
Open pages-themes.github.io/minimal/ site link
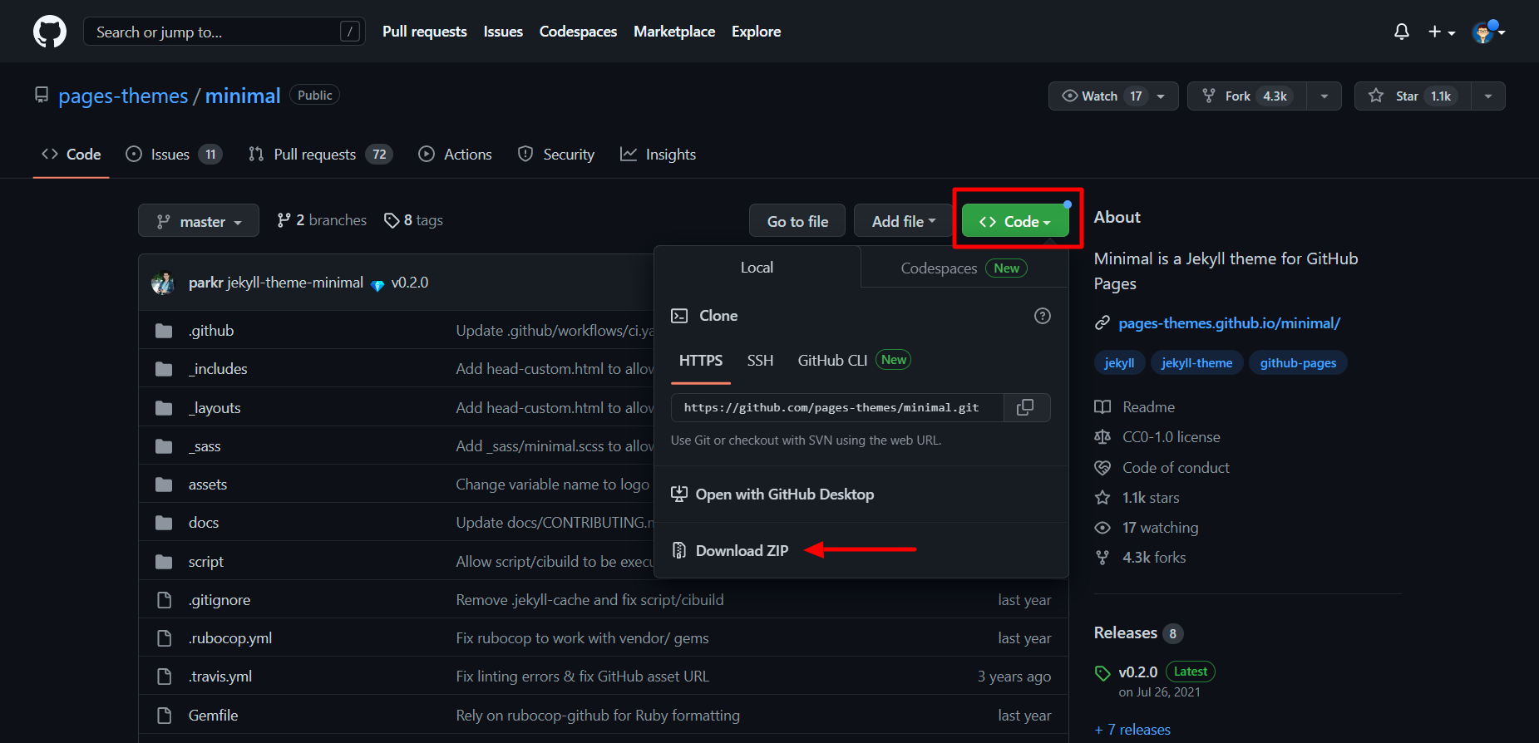click(1229, 323)
